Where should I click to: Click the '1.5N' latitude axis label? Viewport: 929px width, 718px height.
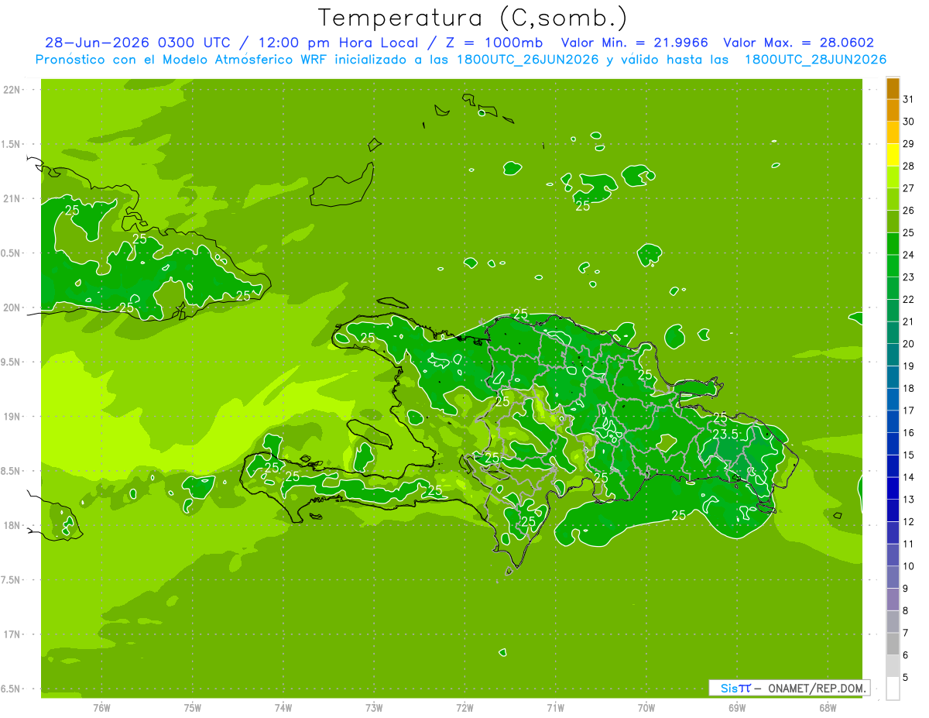12,144
